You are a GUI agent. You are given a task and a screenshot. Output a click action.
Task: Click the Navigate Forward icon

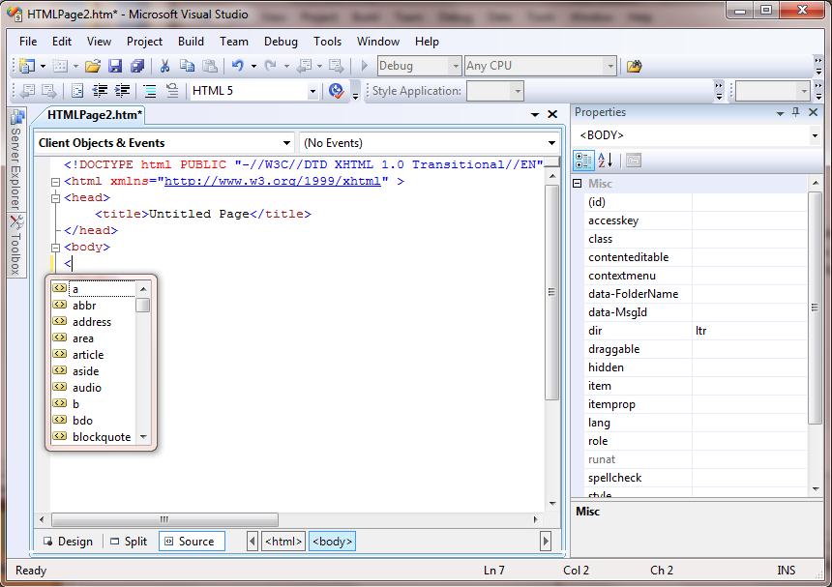337,66
